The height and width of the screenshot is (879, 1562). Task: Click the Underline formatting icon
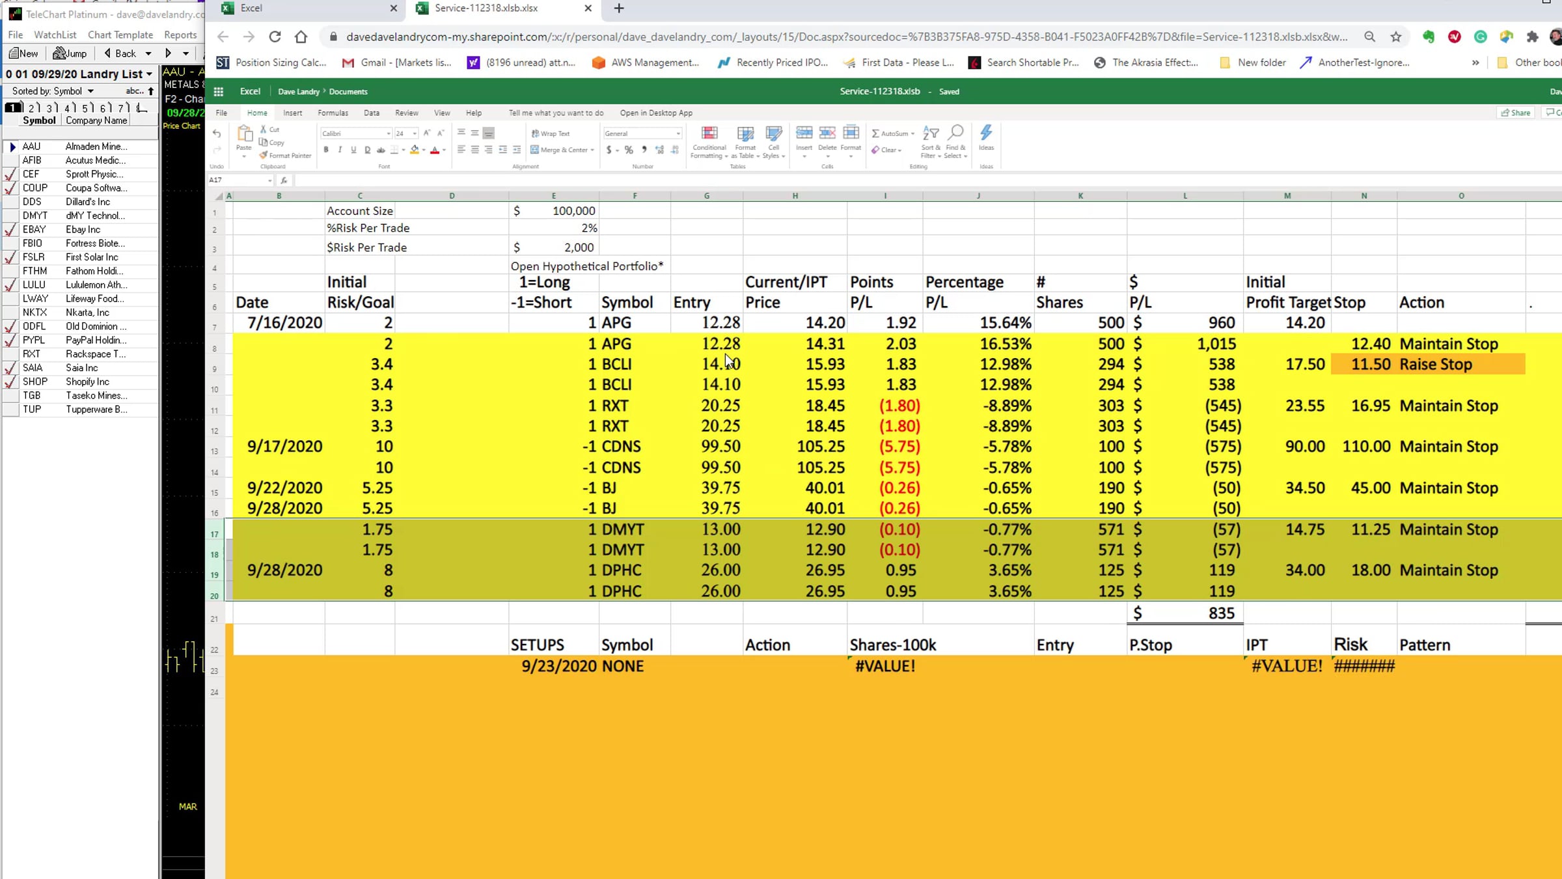tap(353, 150)
